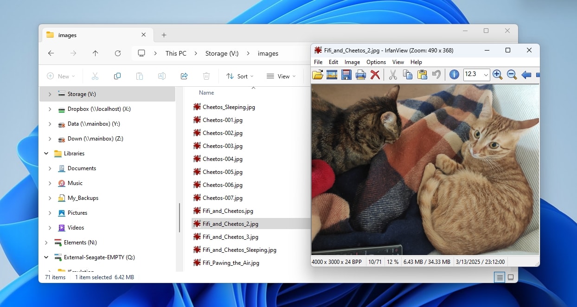Screen dimensions: 577x307
Task: Zoom out with the magnifier minus icon
Action: (512, 75)
